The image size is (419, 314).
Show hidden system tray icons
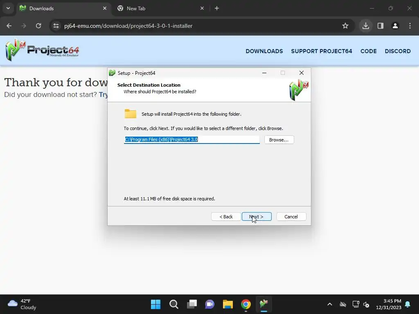click(330, 304)
